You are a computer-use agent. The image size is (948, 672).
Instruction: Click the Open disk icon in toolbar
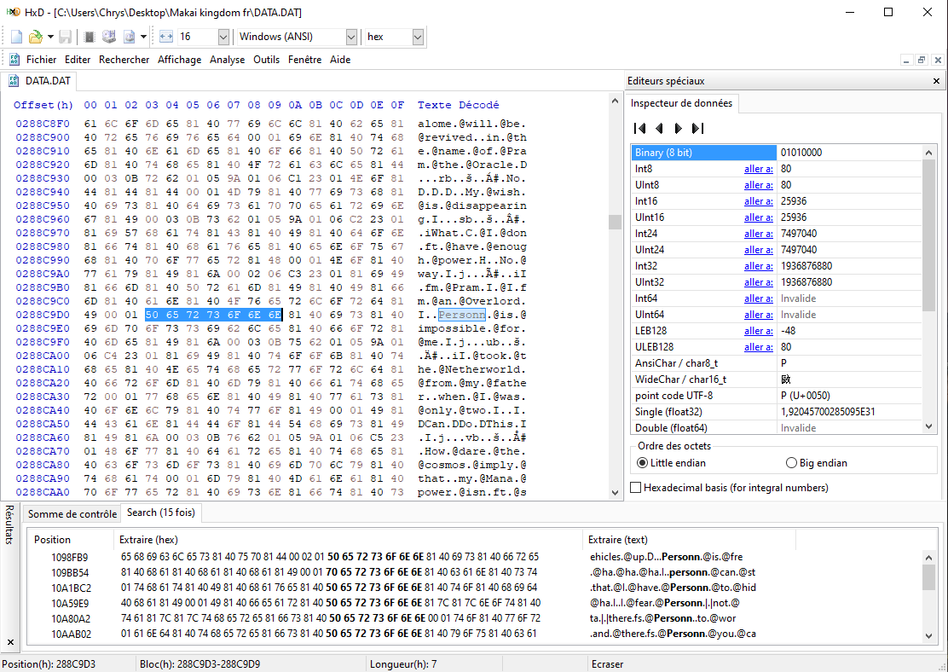(x=109, y=37)
